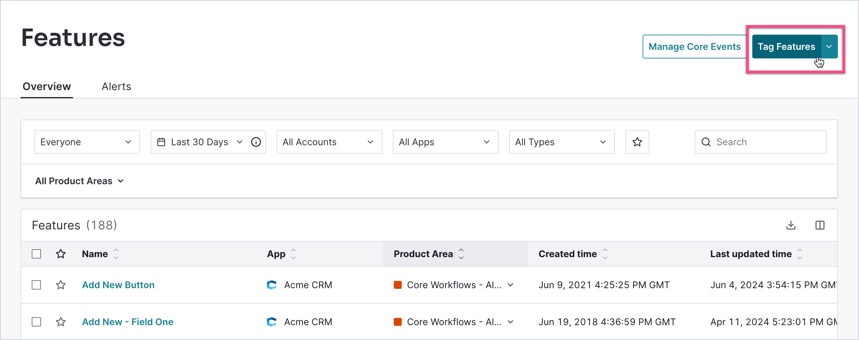Download the Features list via the download icon
This screenshot has height=340, width=859.
click(x=791, y=225)
